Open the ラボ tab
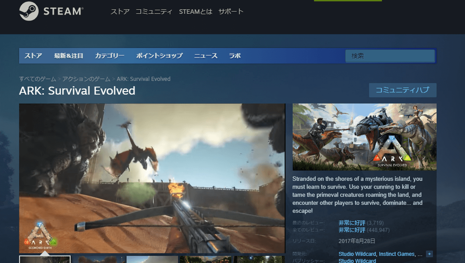465x263 pixels. click(234, 56)
